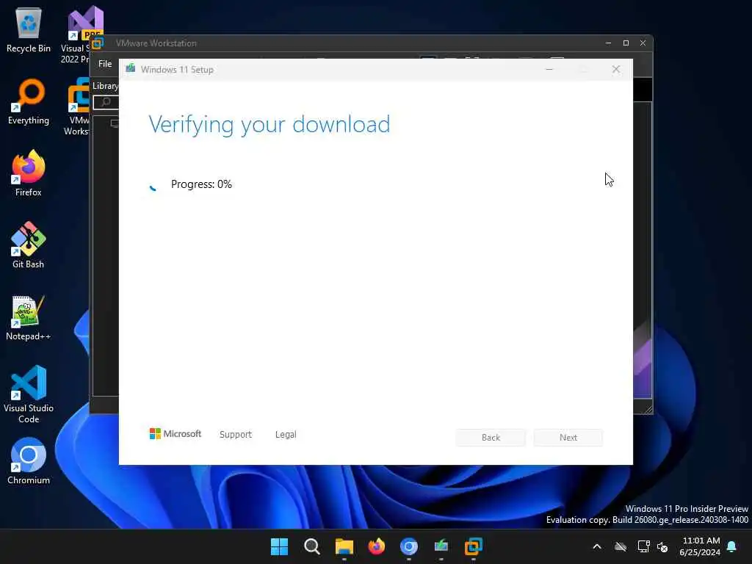The image size is (752, 564).
Task: Click the 'Verifying your download' heading
Action: click(269, 125)
